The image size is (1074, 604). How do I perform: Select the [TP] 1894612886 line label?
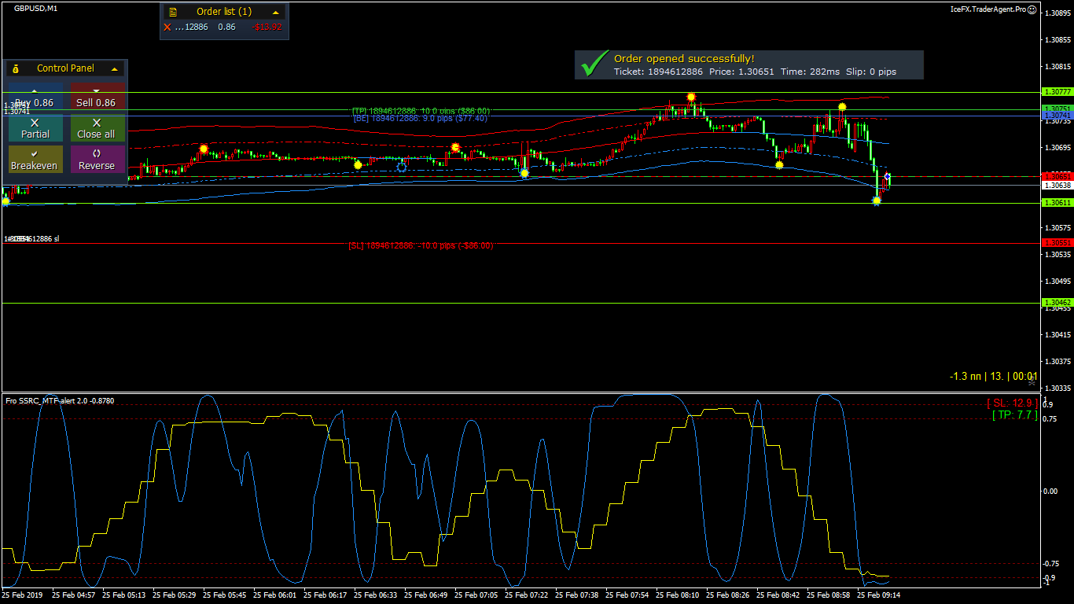pyautogui.click(x=421, y=111)
